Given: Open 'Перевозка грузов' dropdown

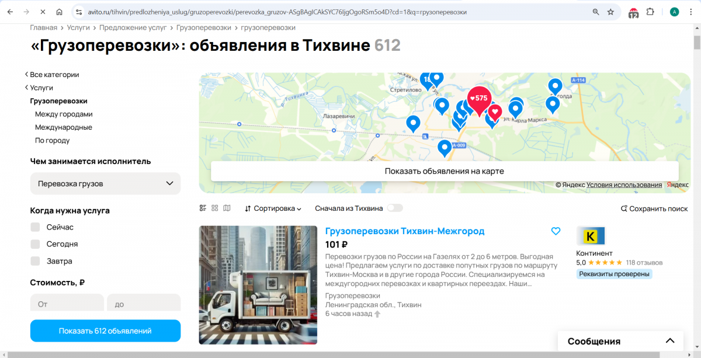Looking at the screenshot, I should click(x=105, y=183).
